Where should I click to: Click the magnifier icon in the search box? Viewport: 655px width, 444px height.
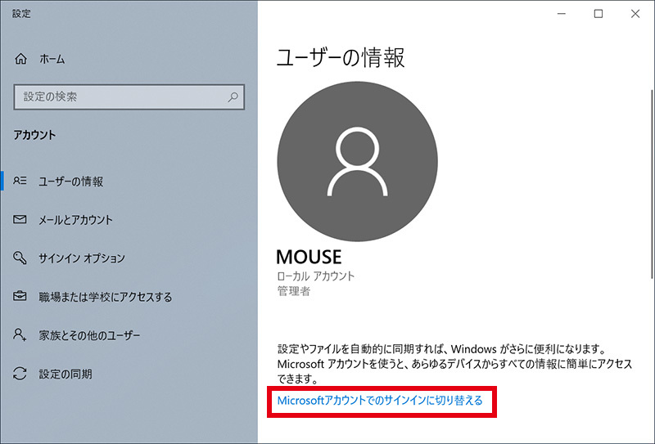[x=233, y=97]
